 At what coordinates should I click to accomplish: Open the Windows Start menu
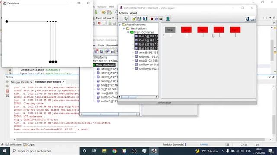(x=5, y=151)
